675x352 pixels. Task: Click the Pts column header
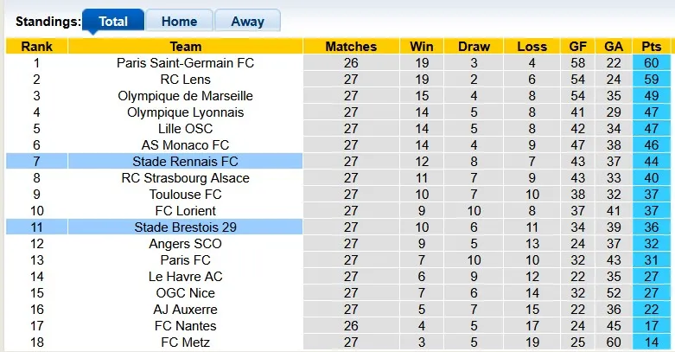pyautogui.click(x=651, y=47)
